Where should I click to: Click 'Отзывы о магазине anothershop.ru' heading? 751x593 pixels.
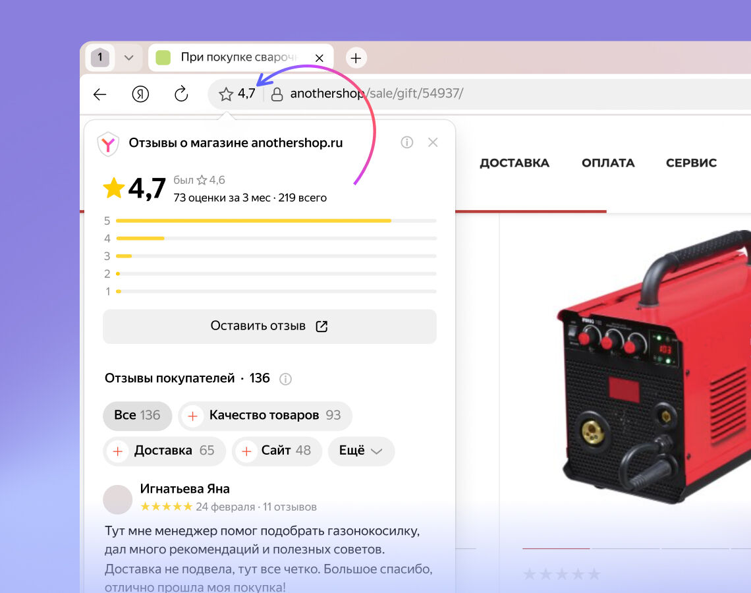[x=236, y=143]
